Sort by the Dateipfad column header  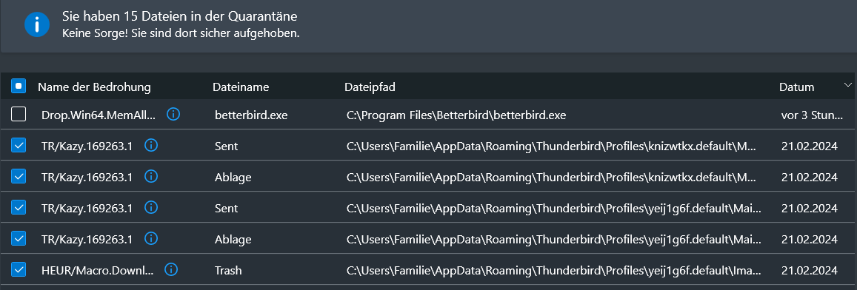(370, 87)
